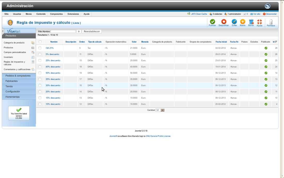This screenshot has width=284, height=178.
Task: Toggle published status for 50% descuento
Action: (266, 73)
